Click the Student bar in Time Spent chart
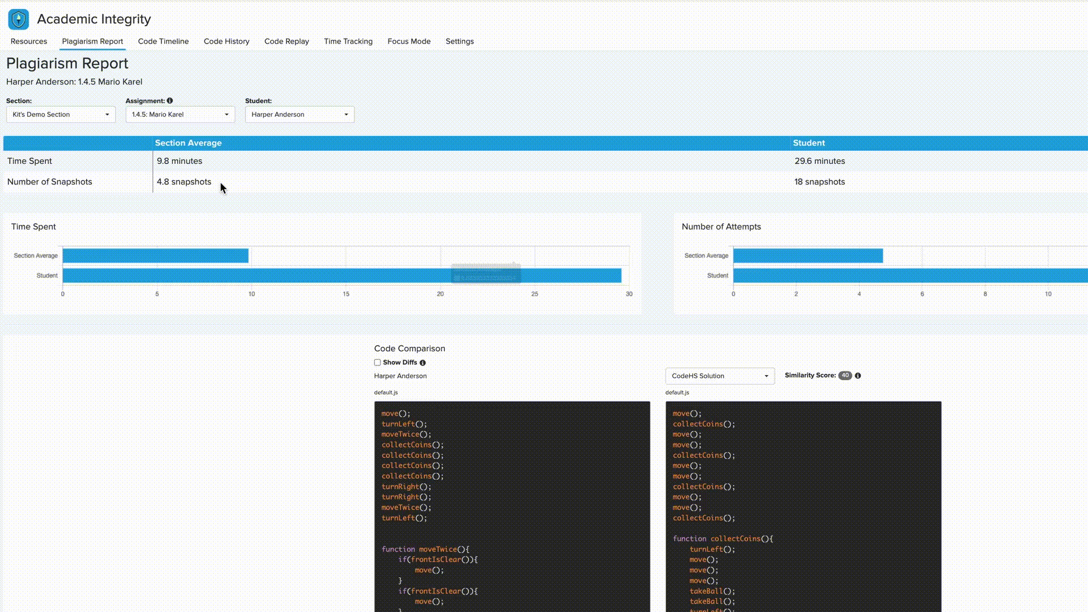The height and width of the screenshot is (612, 1088). coord(283,276)
